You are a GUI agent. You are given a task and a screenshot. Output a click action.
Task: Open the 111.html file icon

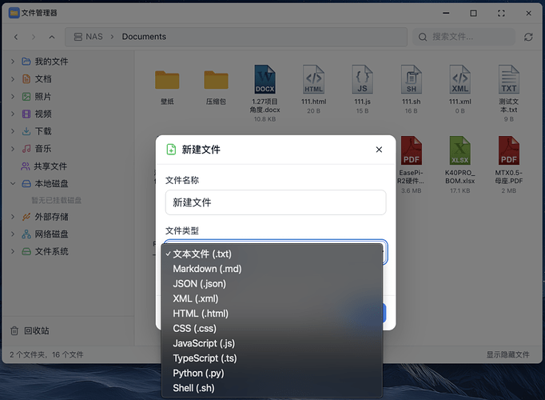(x=313, y=80)
